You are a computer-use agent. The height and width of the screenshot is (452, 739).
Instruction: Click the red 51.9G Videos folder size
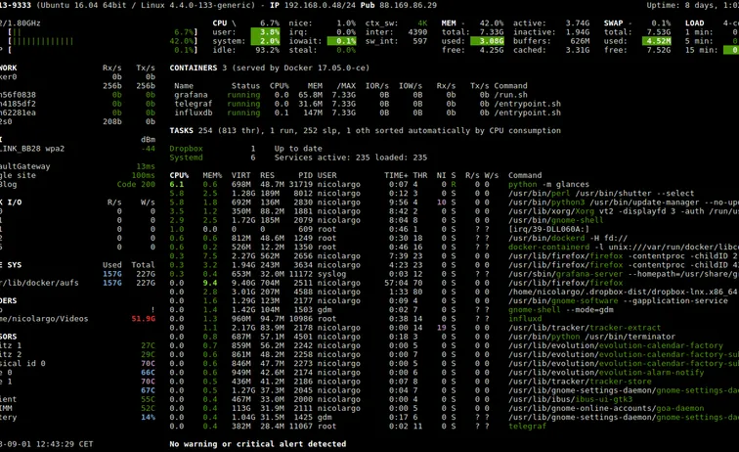click(143, 318)
